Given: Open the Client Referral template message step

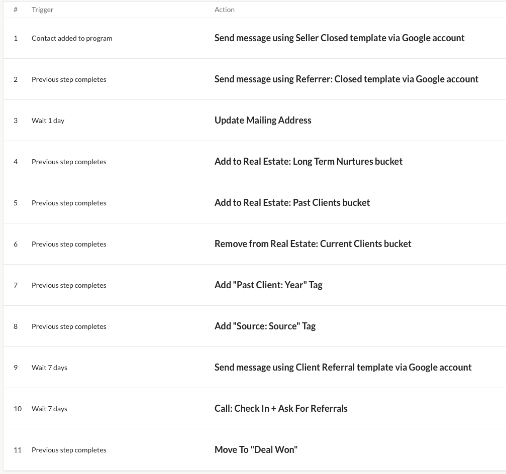Looking at the screenshot, I should [343, 368].
